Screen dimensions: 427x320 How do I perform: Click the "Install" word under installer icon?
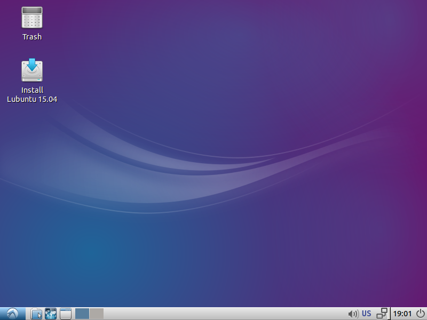coord(32,90)
